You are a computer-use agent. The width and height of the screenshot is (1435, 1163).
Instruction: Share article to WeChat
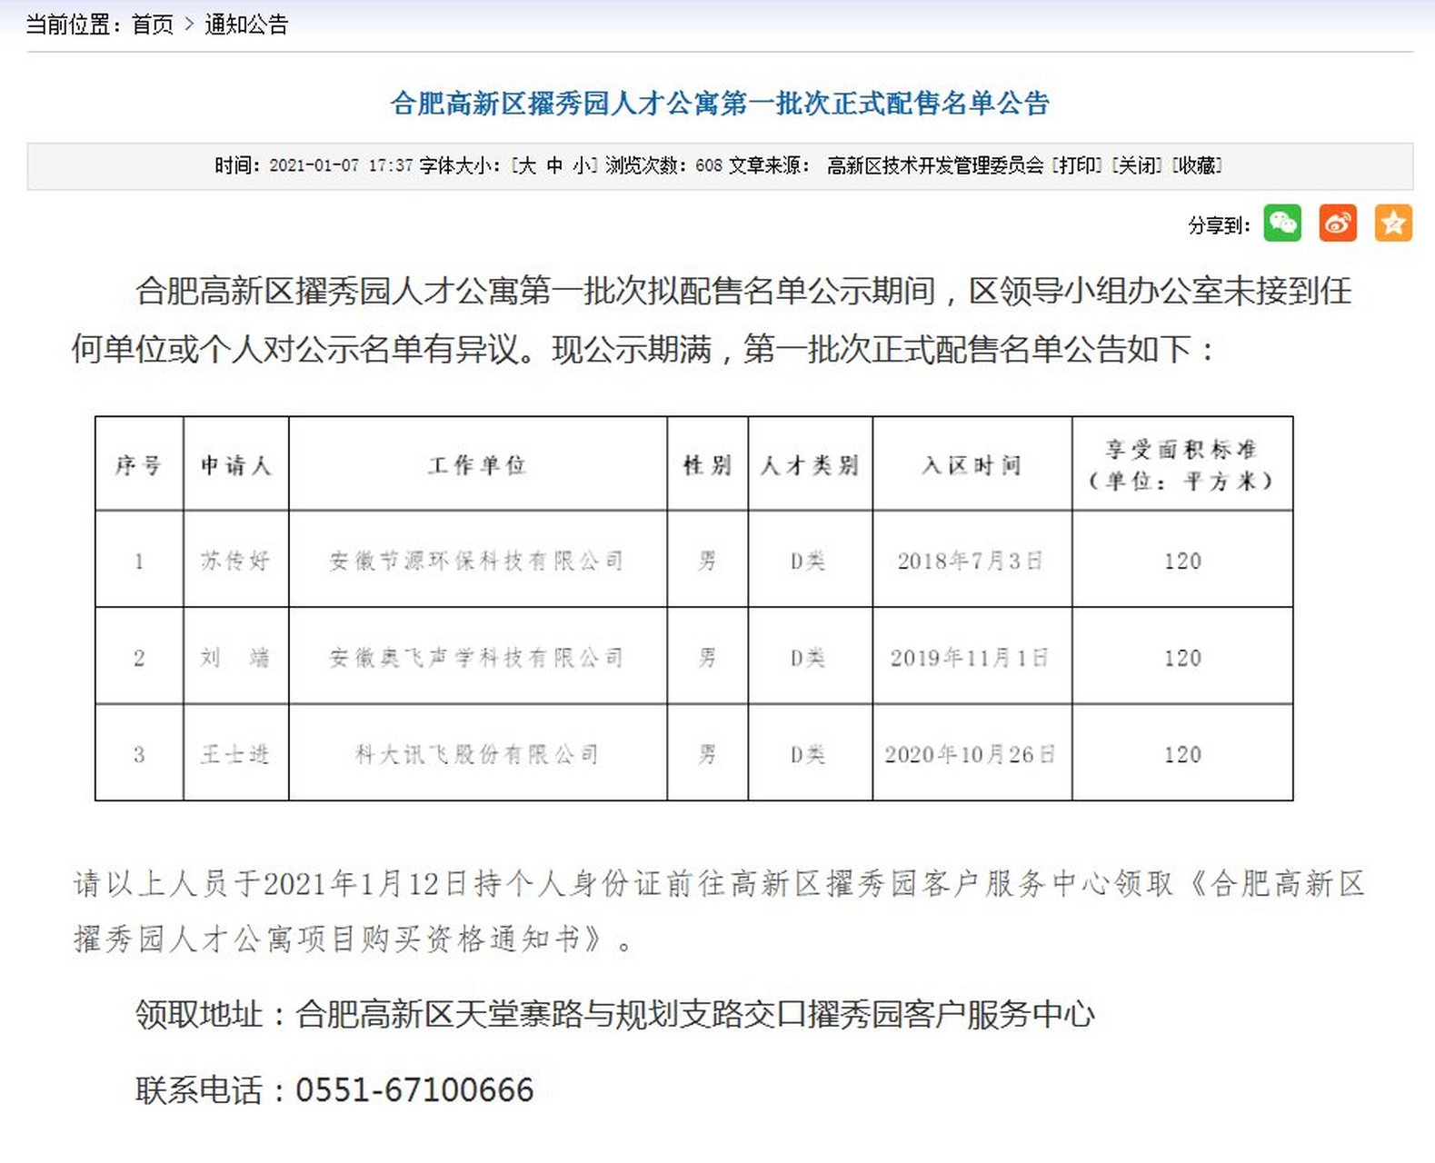[x=1282, y=224]
